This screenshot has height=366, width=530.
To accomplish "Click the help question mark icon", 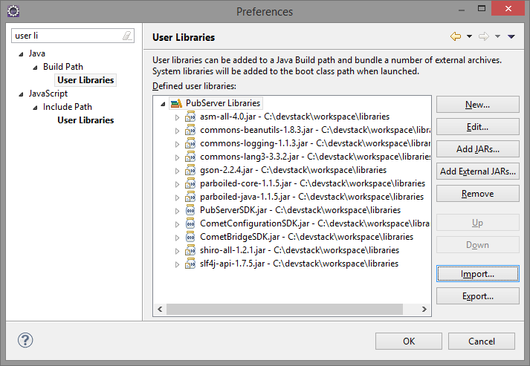I will 25,341.
